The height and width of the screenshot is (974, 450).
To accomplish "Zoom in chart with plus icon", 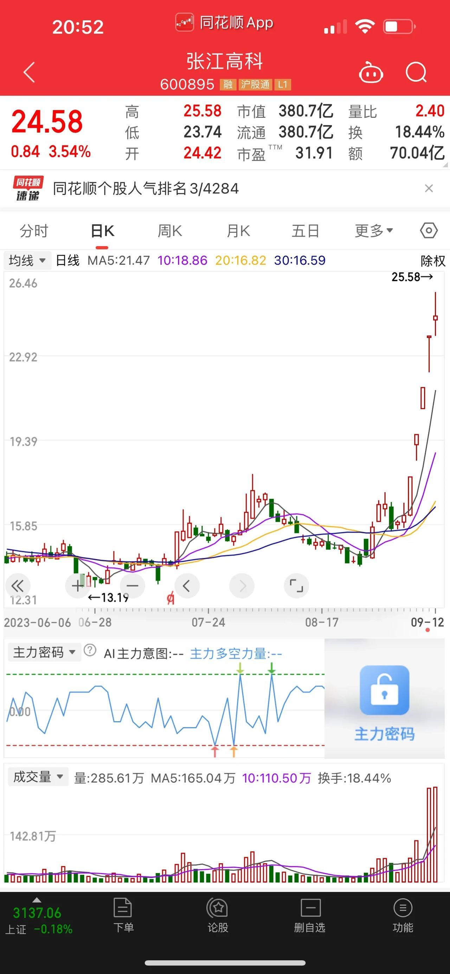I will tap(78, 586).
